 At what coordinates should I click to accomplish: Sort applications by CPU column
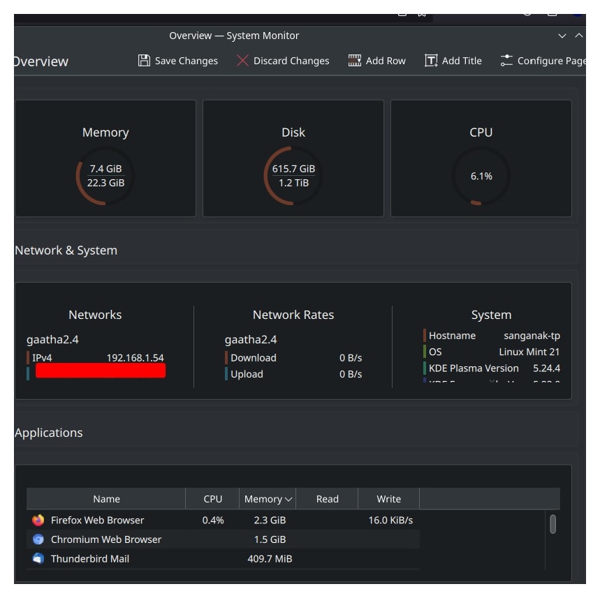tap(212, 499)
